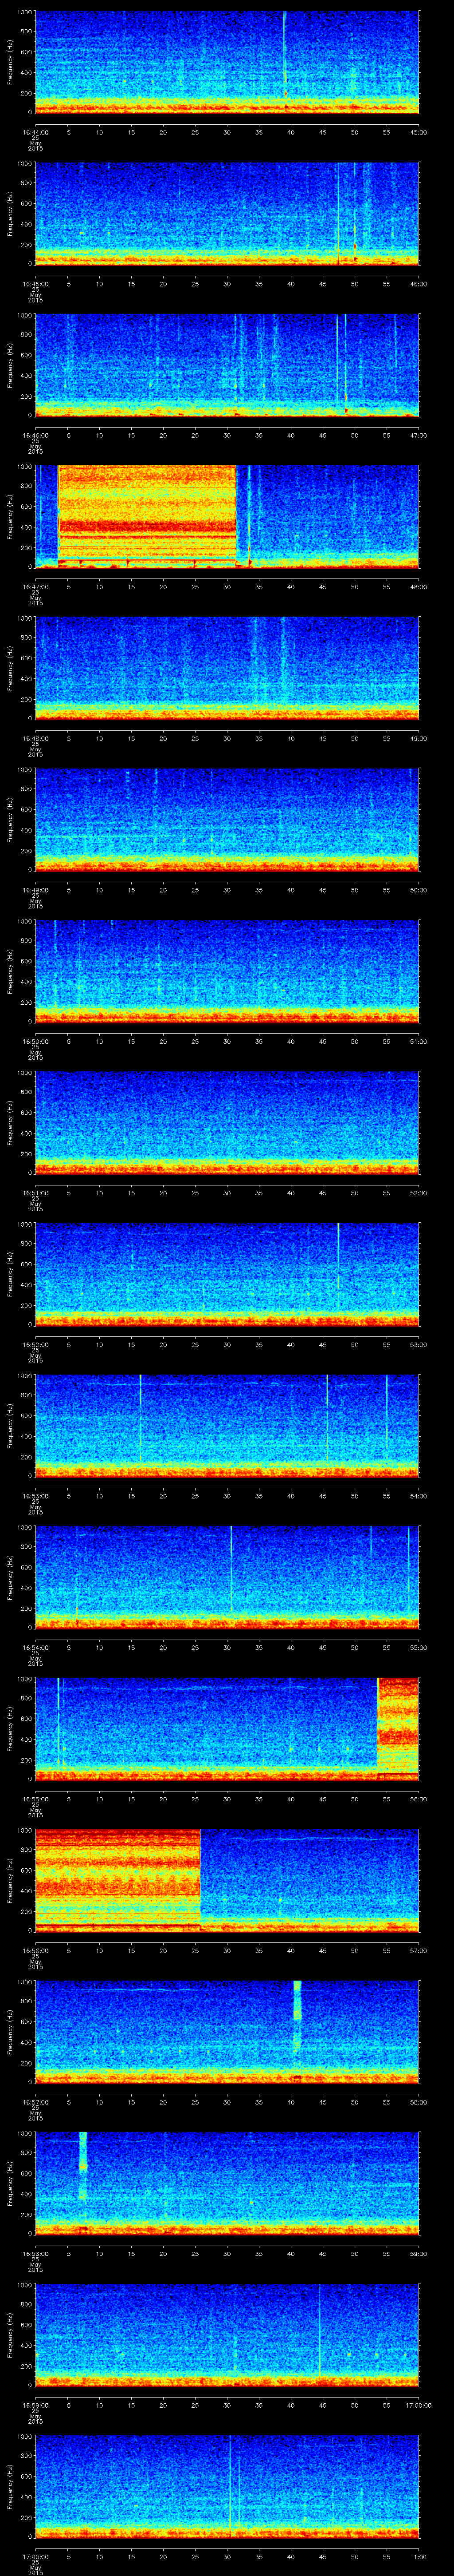The image size is (454, 2576).
Task: Select the red noise block ending the 16:55 spectrogram
Action: 397,1728
